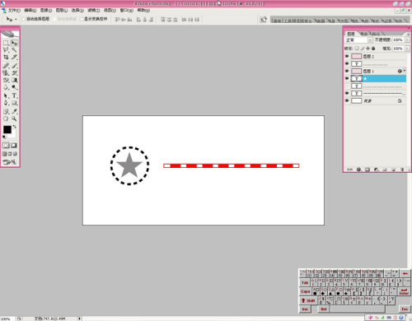This screenshot has height=321, width=412.
Task: Select the Rectangular Marquee tool
Action: pyautogui.click(x=6, y=43)
